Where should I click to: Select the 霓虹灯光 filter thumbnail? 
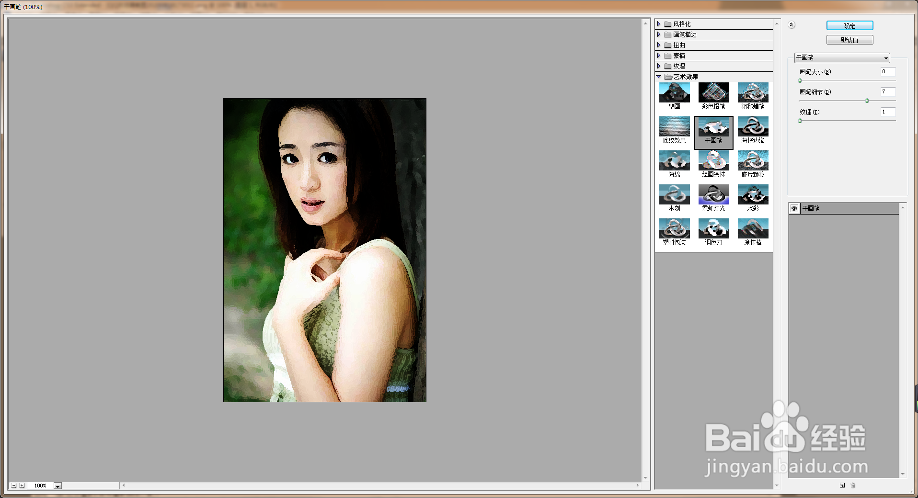[713, 194]
